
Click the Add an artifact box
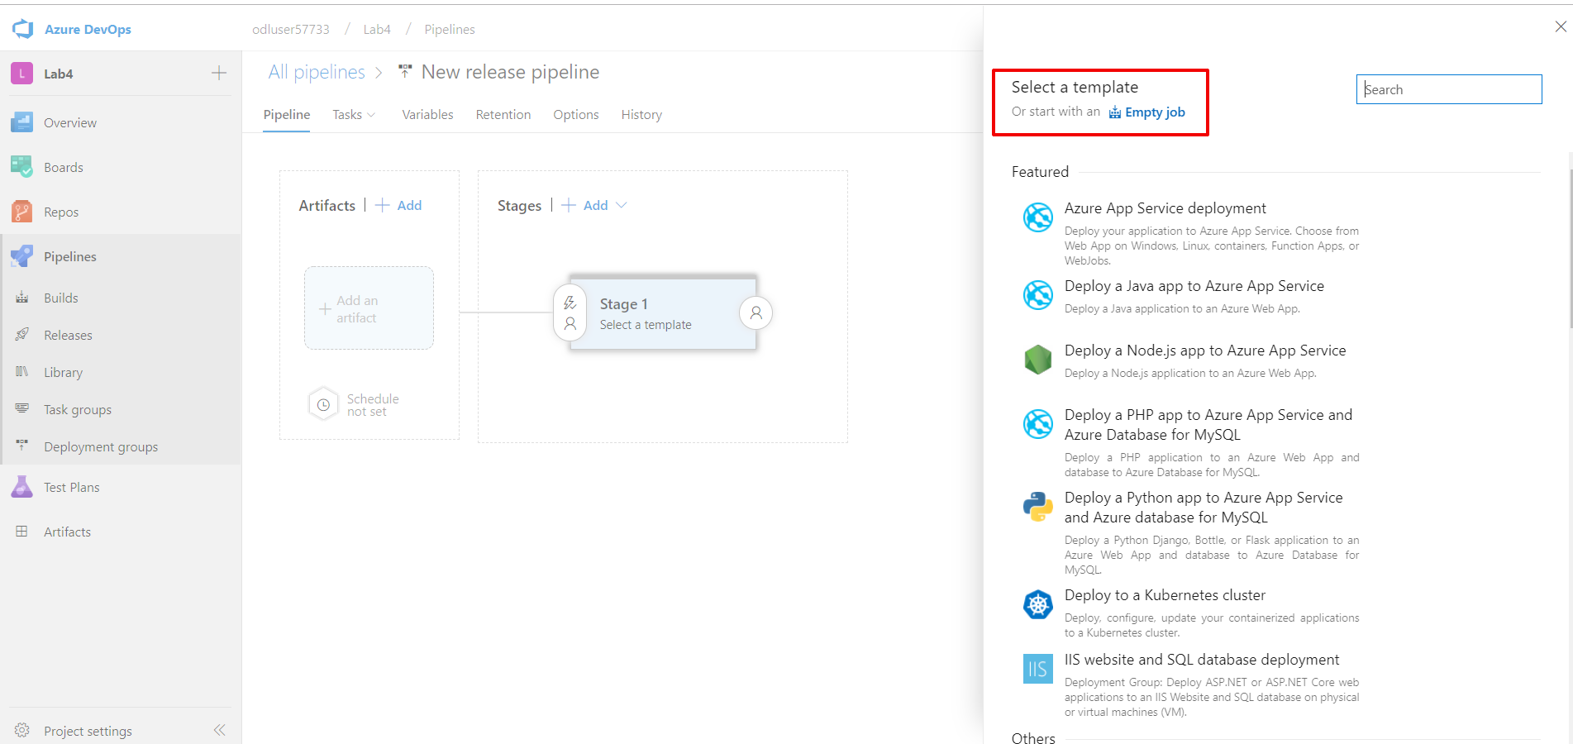(x=369, y=308)
